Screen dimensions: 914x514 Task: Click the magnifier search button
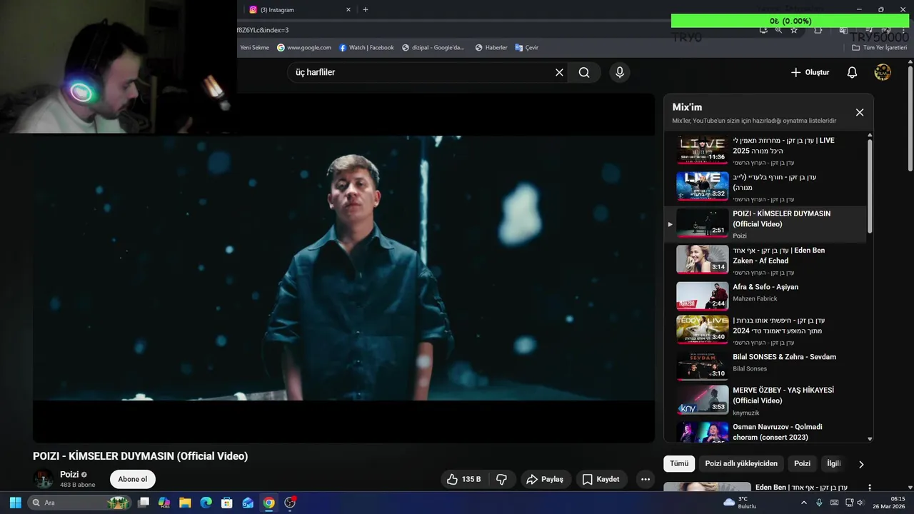pyautogui.click(x=584, y=72)
